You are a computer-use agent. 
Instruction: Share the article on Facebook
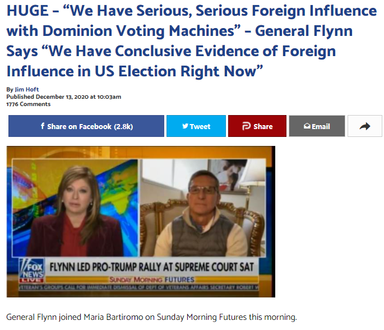pyautogui.click(x=86, y=126)
